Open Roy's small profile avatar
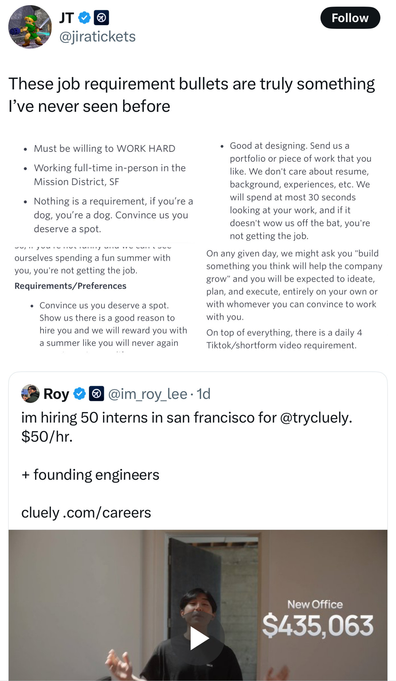This screenshot has height=681, width=396. pyautogui.click(x=30, y=394)
